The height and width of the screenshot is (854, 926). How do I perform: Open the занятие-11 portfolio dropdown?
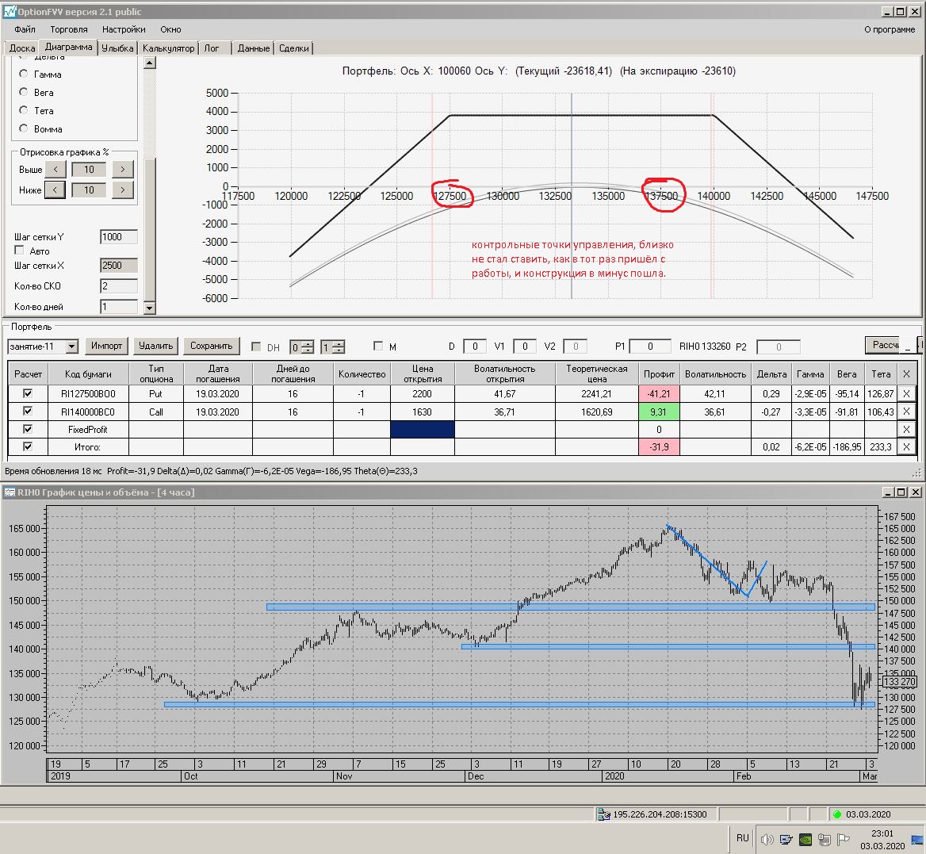(71, 347)
